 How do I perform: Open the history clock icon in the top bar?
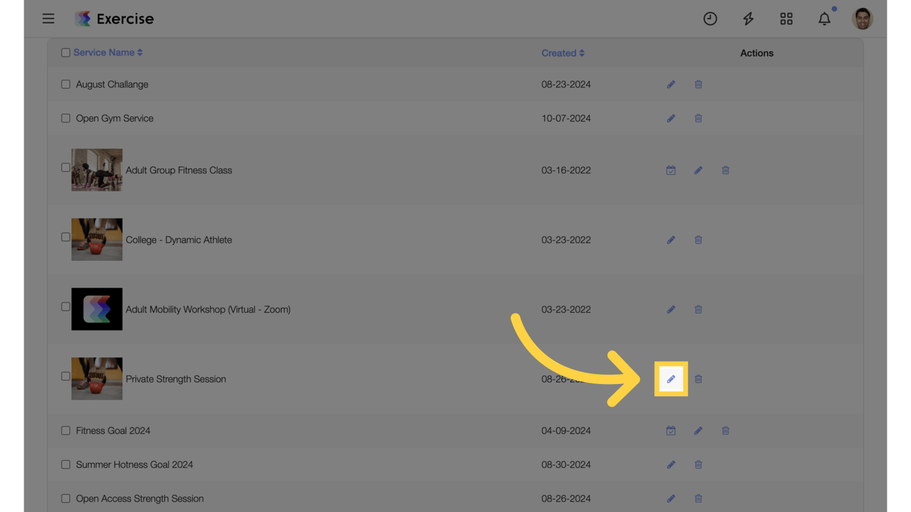click(x=710, y=19)
